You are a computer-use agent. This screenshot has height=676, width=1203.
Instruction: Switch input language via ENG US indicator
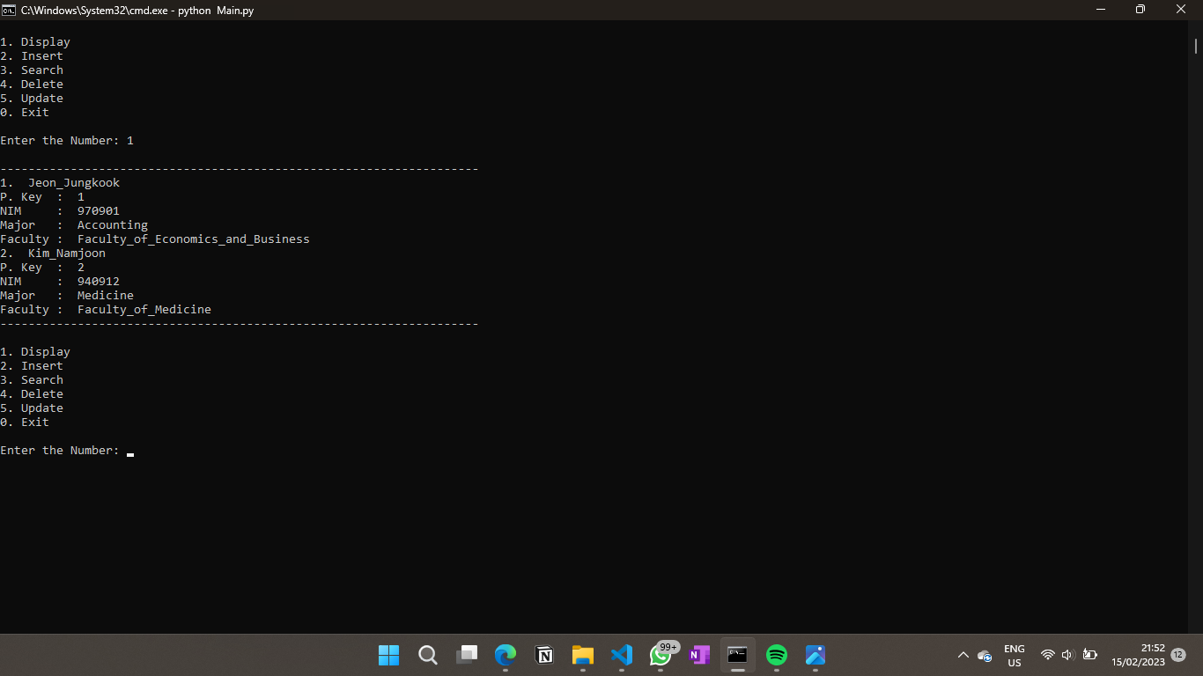1014,655
